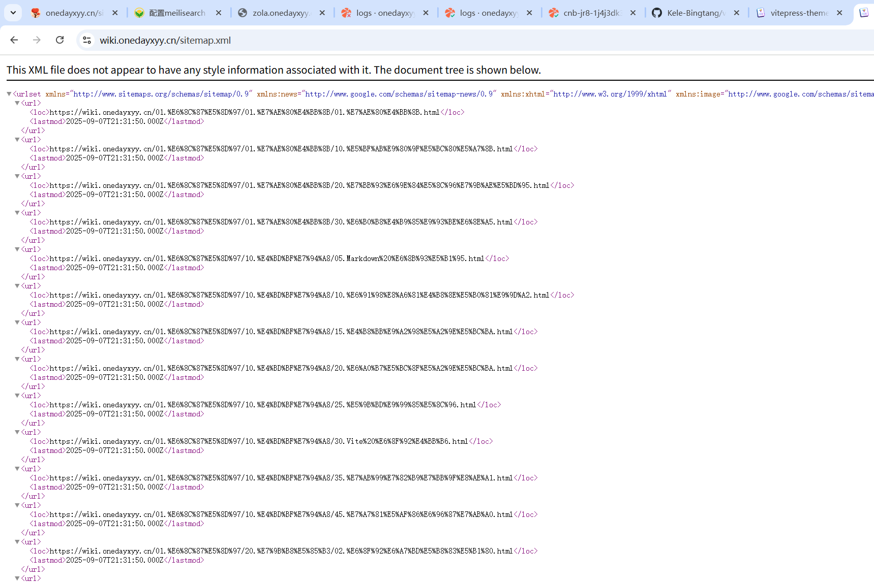The height and width of the screenshot is (584, 874).
Task: Switch to the 配置meilisearch tab
Action: [x=177, y=13]
